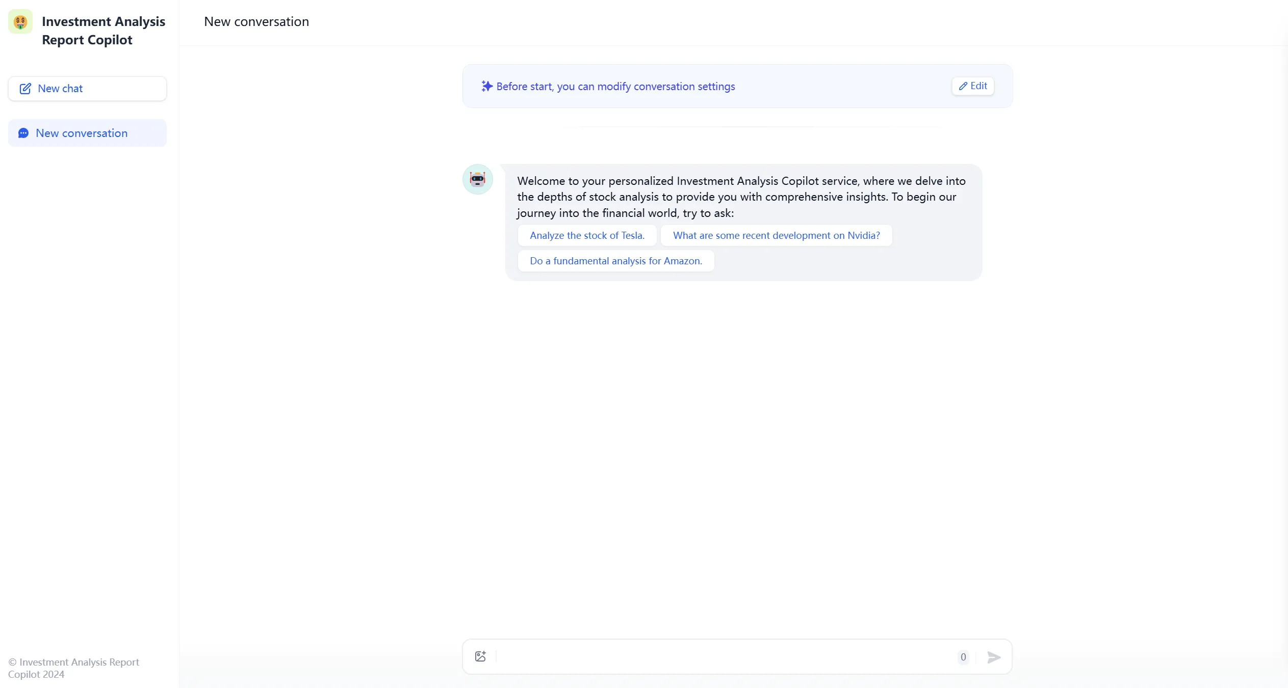Click the New chat pencil icon
The width and height of the screenshot is (1288, 688).
[25, 89]
